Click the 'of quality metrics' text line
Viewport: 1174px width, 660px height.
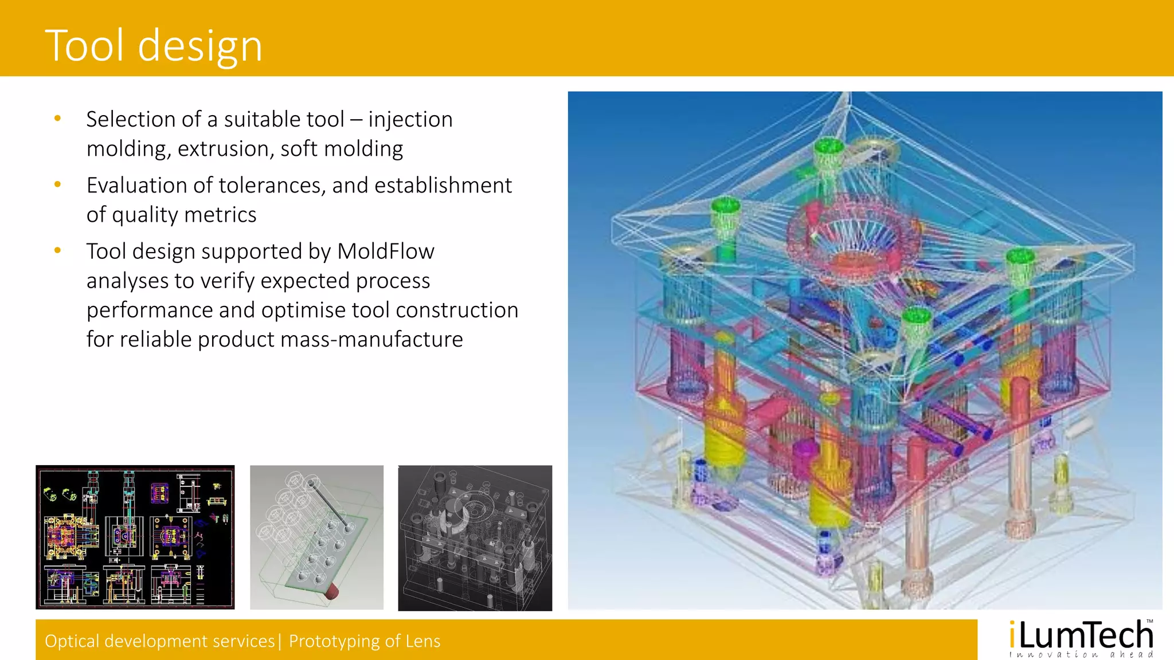171,215
